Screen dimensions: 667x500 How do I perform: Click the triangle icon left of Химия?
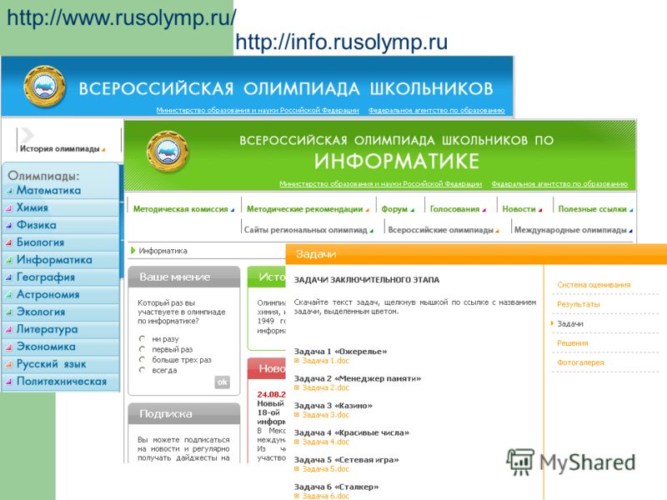point(9,207)
